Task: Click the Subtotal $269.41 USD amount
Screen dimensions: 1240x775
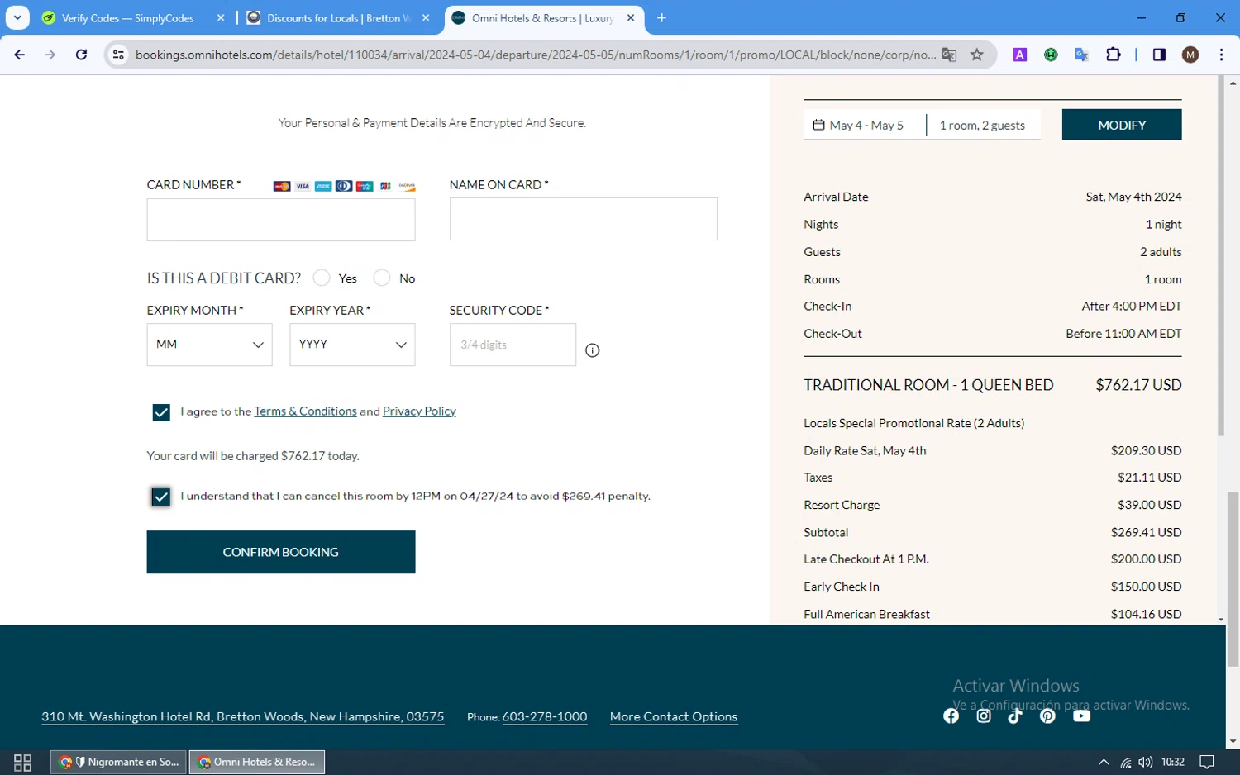Action: [x=1146, y=532]
